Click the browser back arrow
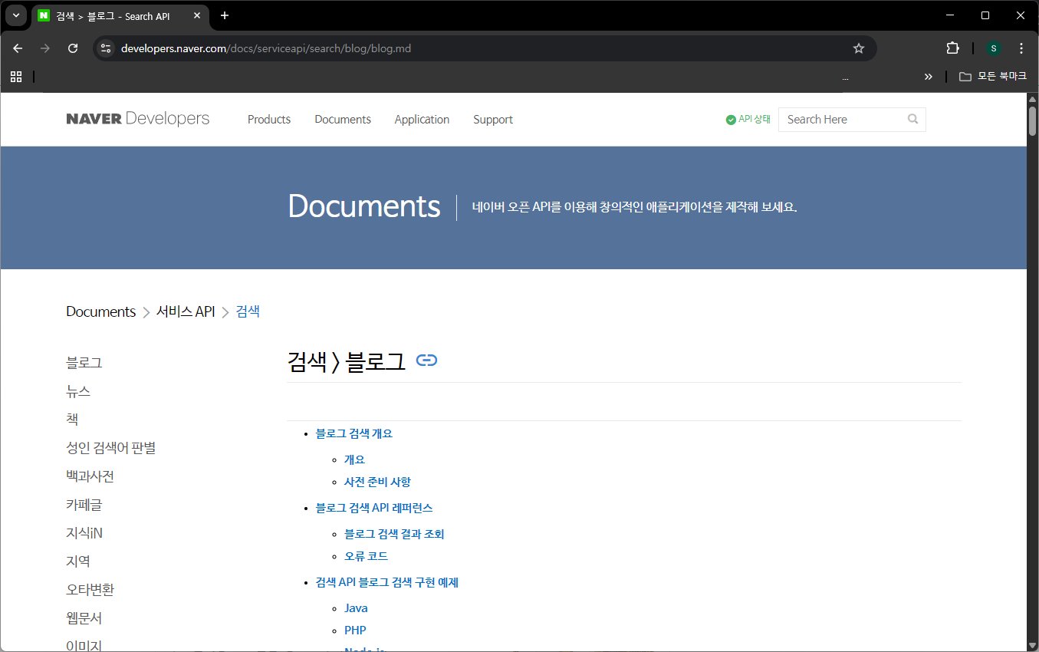The image size is (1039, 652). click(x=18, y=48)
